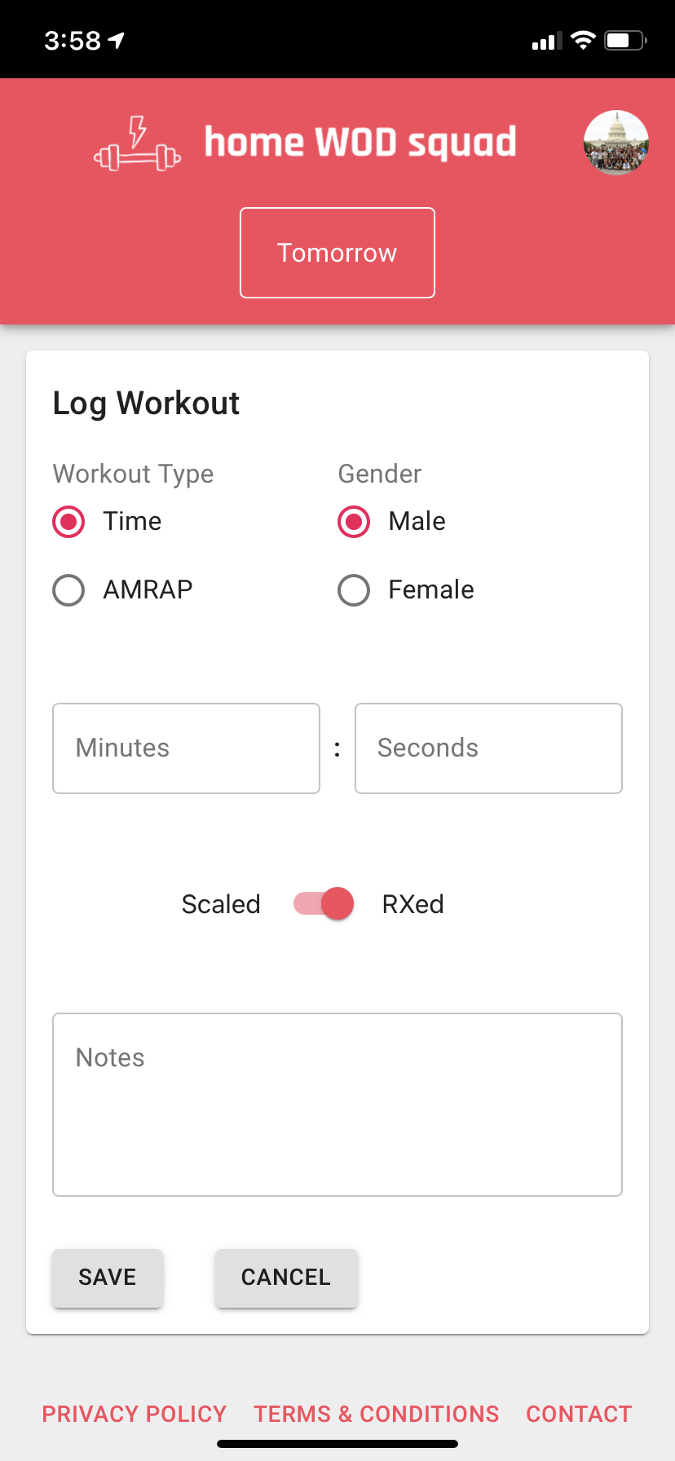Open the profile picture in the header
The height and width of the screenshot is (1461, 675).
[615, 143]
